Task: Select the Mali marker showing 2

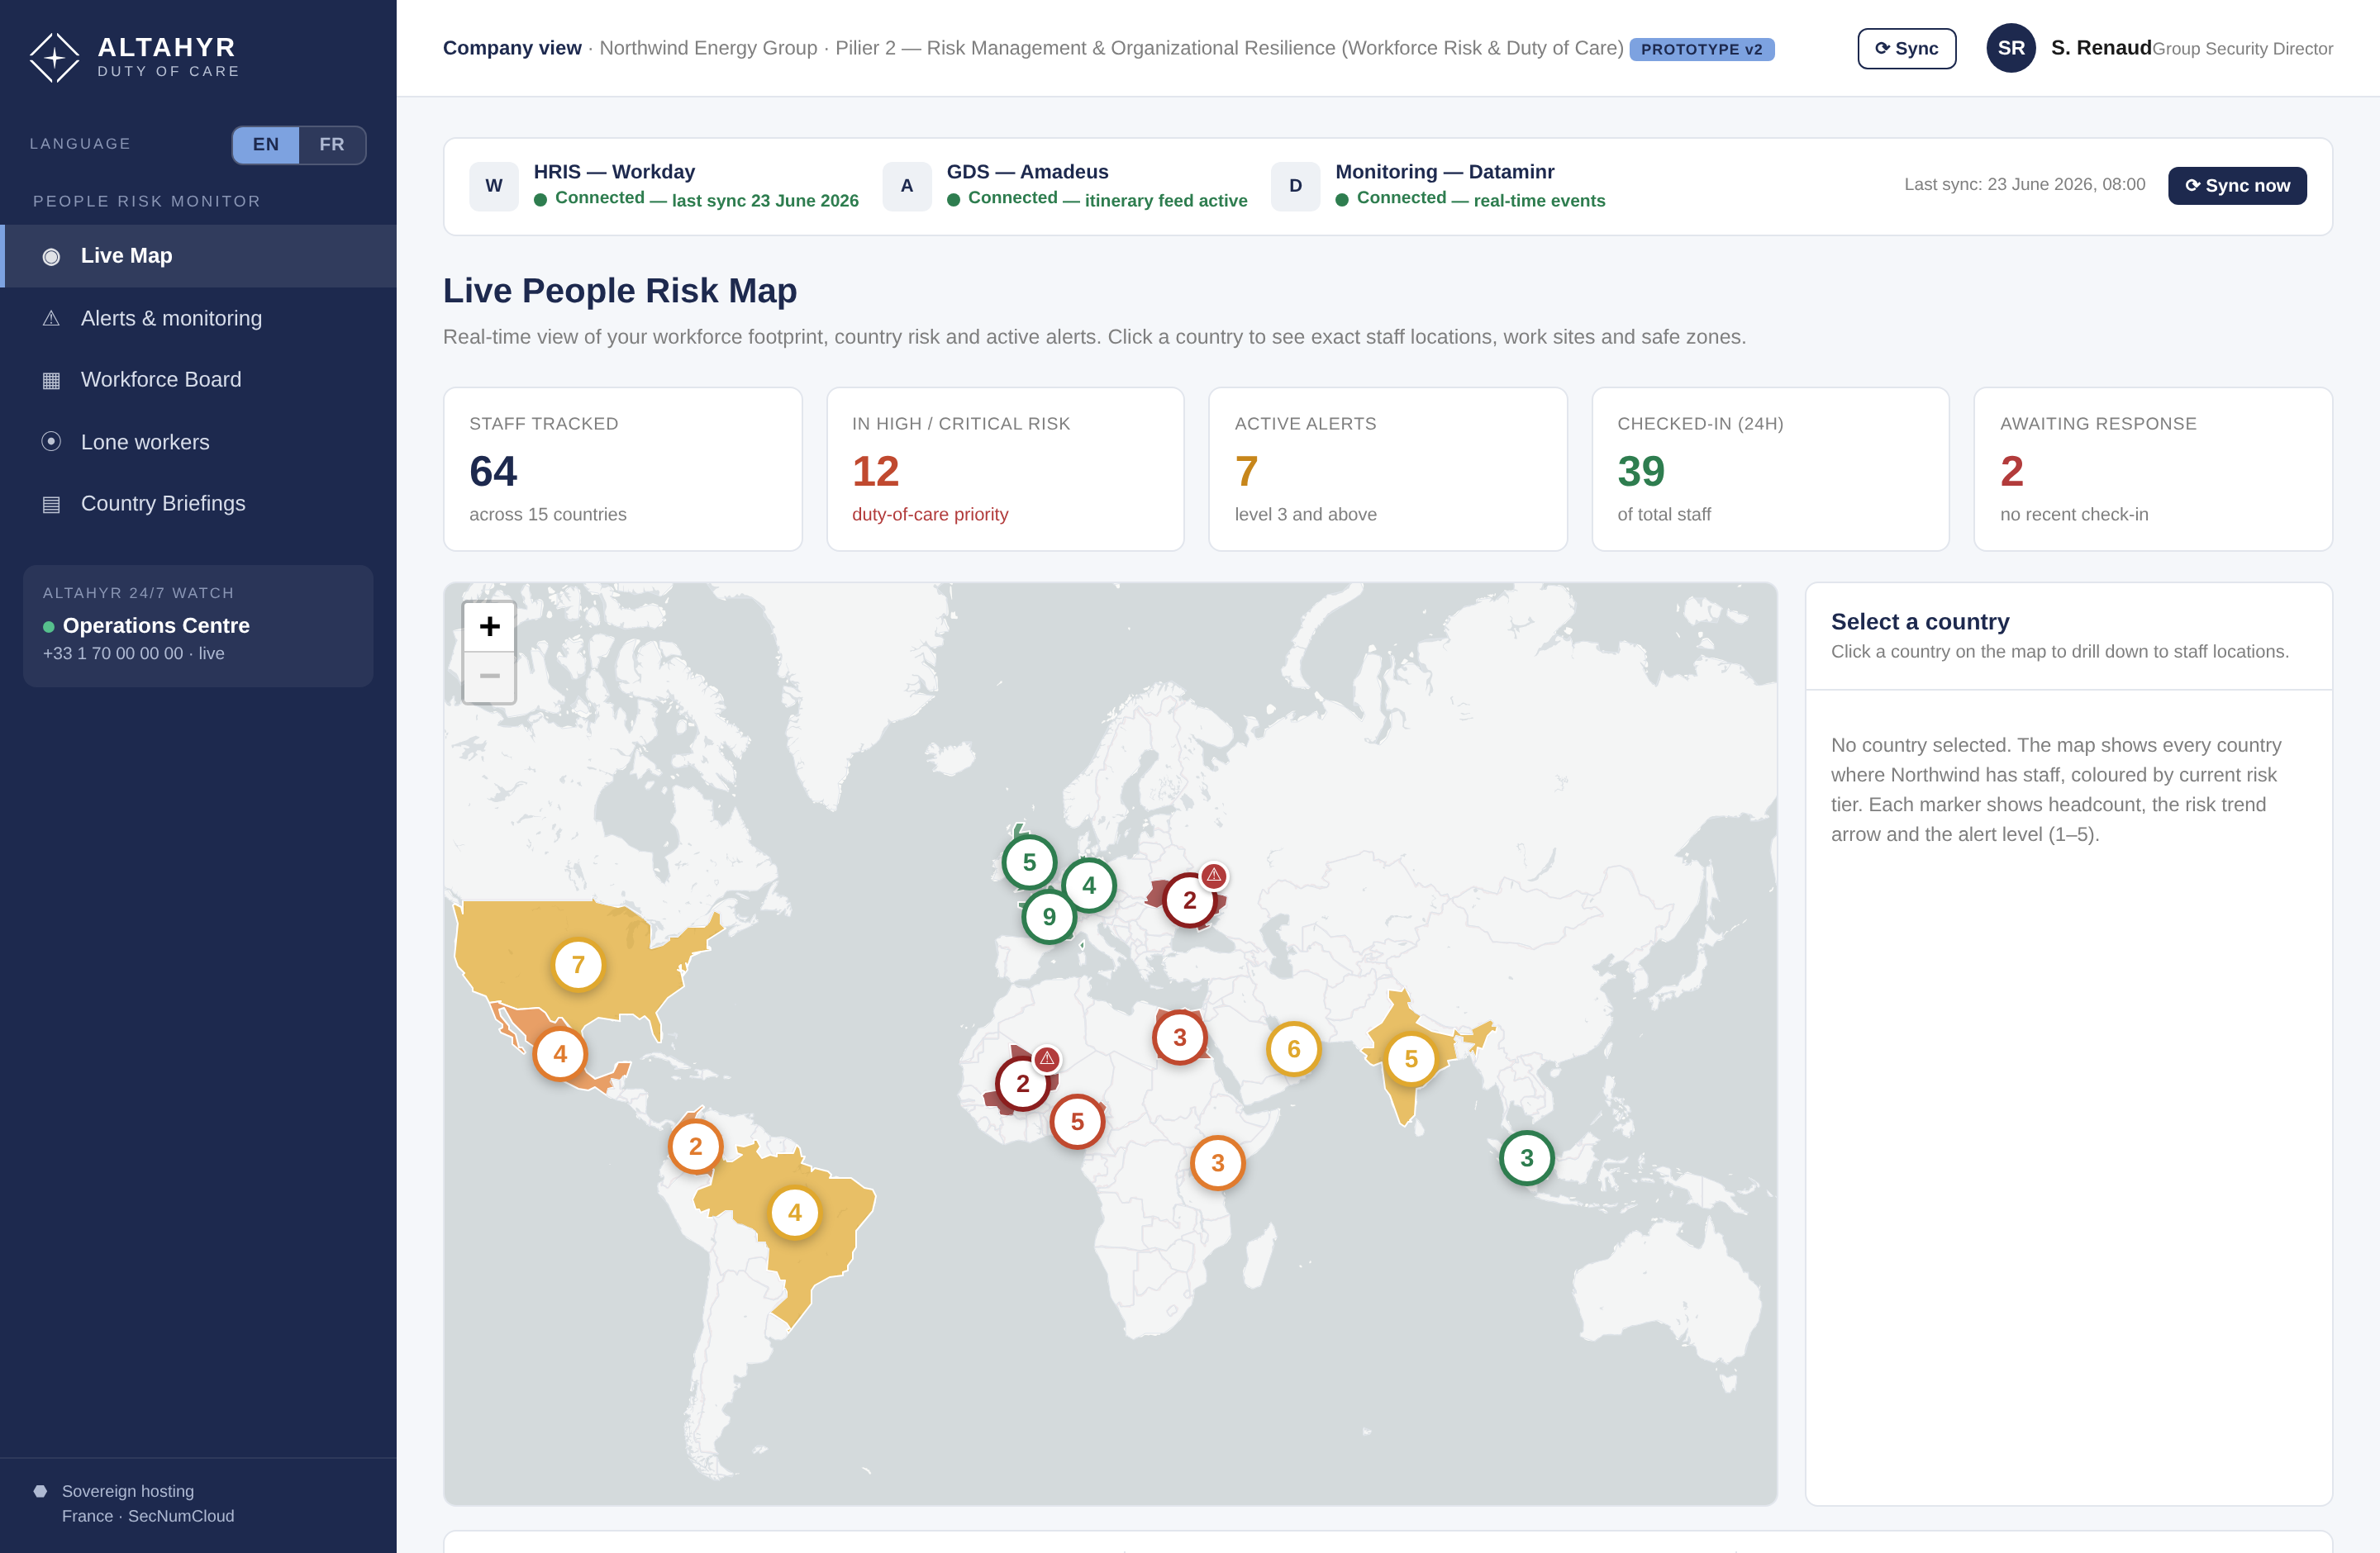Action: [x=1022, y=1083]
